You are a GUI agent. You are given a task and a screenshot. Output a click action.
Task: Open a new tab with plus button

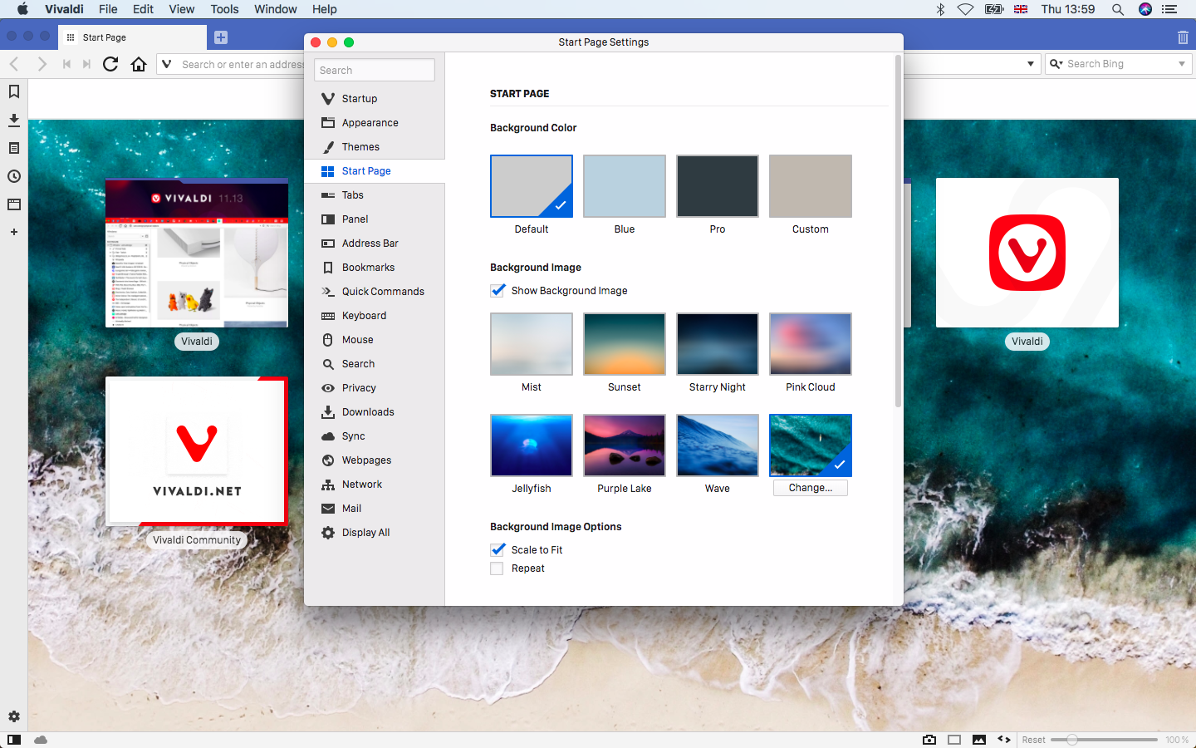point(221,37)
